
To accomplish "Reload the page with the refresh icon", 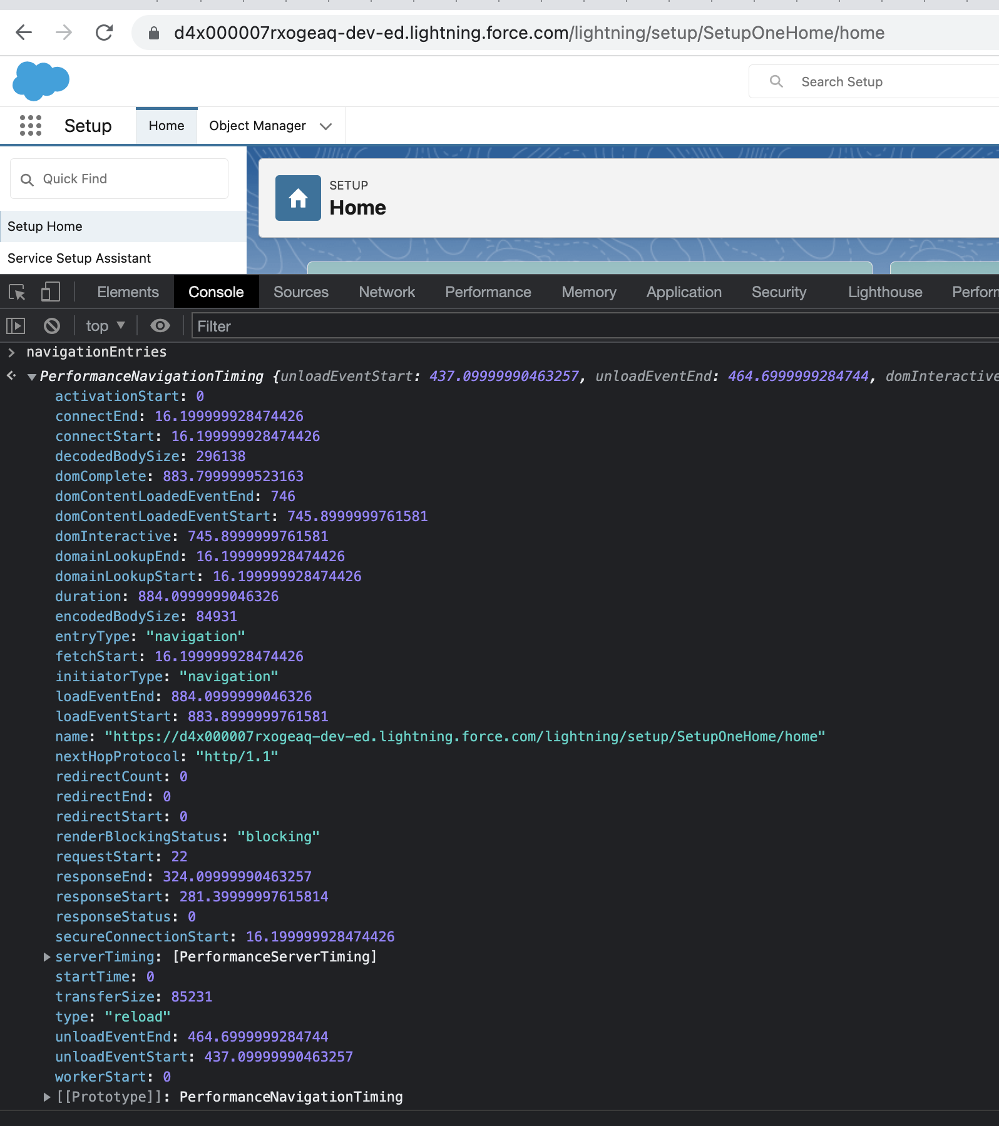I will pyautogui.click(x=104, y=33).
